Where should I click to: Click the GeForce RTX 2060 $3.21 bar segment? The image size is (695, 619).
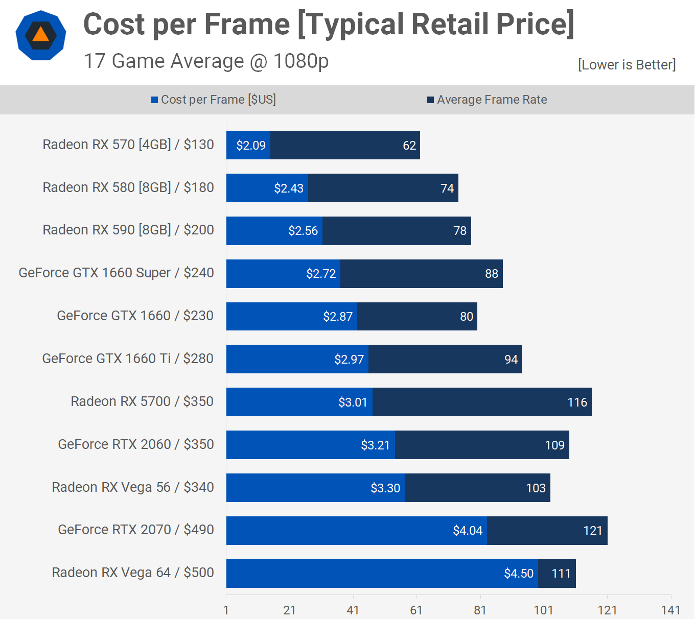(x=311, y=445)
